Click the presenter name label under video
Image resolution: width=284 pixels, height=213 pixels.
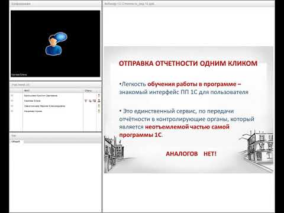click(19, 75)
